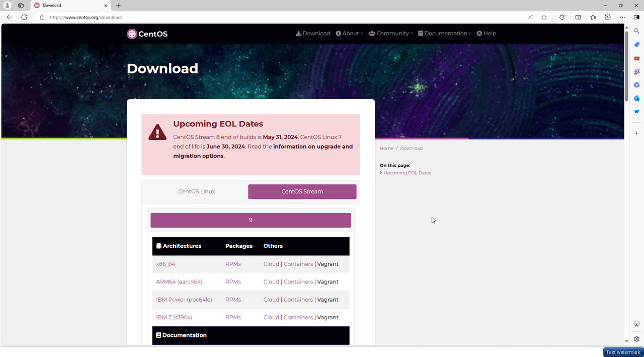Download IBM Z (s390x) image
The height and width of the screenshot is (357, 644).
coord(174,318)
